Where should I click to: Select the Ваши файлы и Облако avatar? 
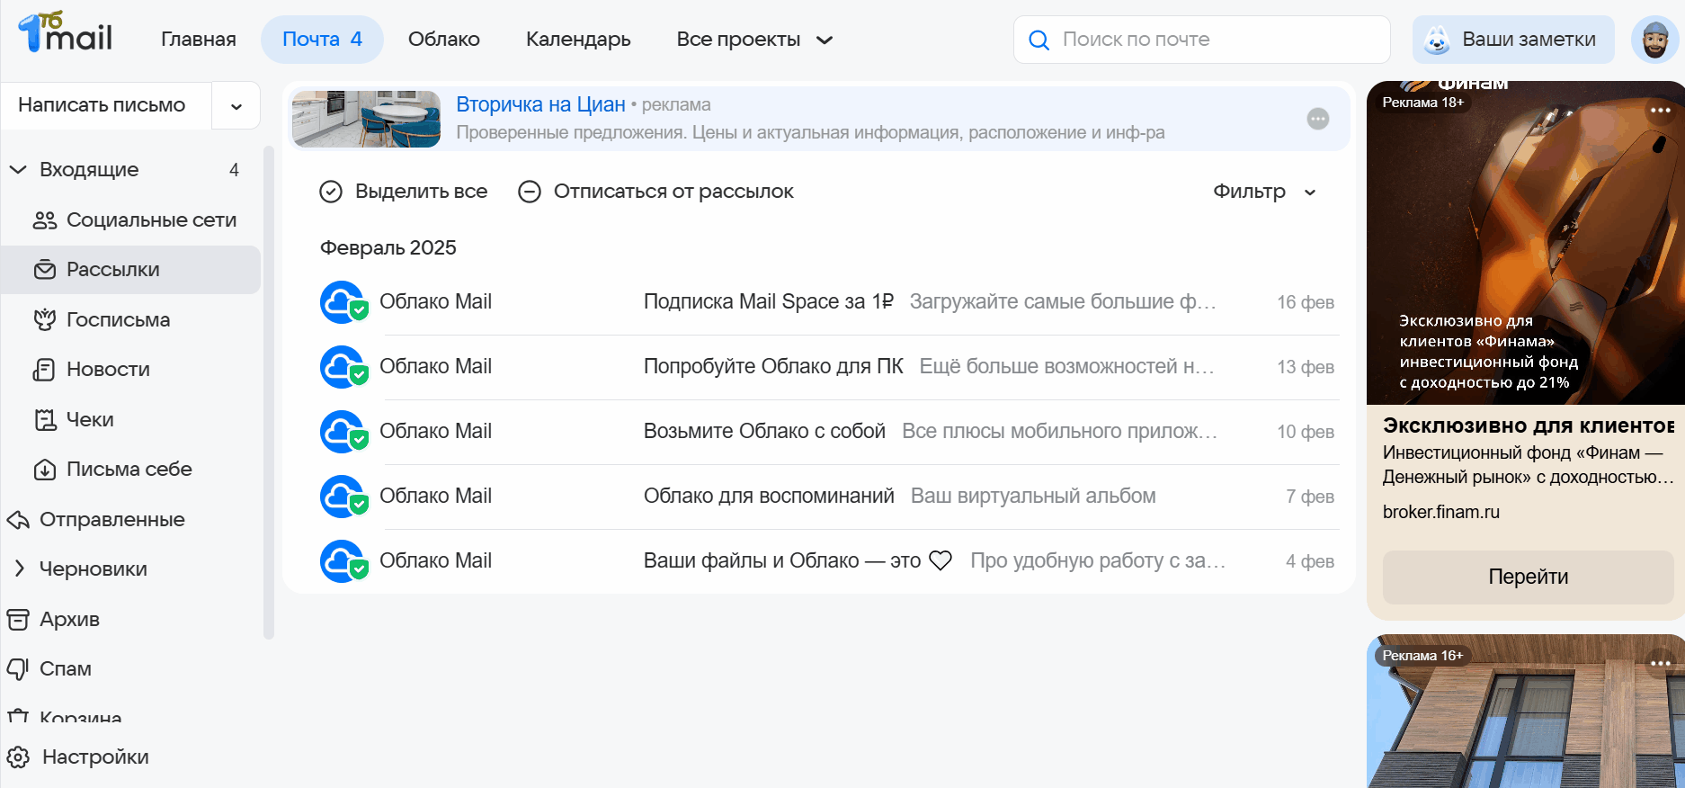pos(343,561)
